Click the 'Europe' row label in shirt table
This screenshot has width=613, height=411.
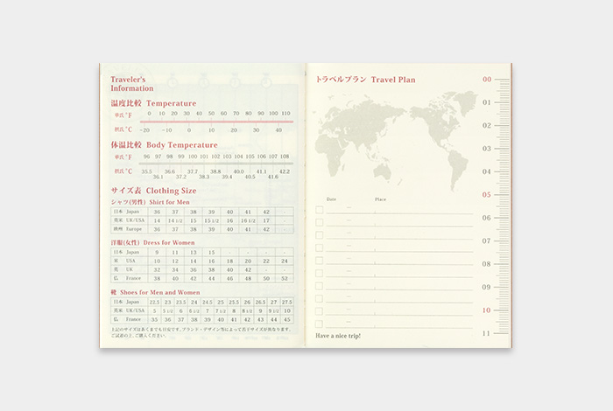click(x=134, y=229)
